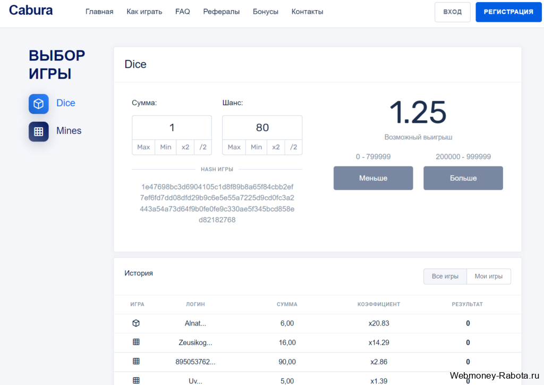Select the Mines label in sidebar

coord(69,131)
